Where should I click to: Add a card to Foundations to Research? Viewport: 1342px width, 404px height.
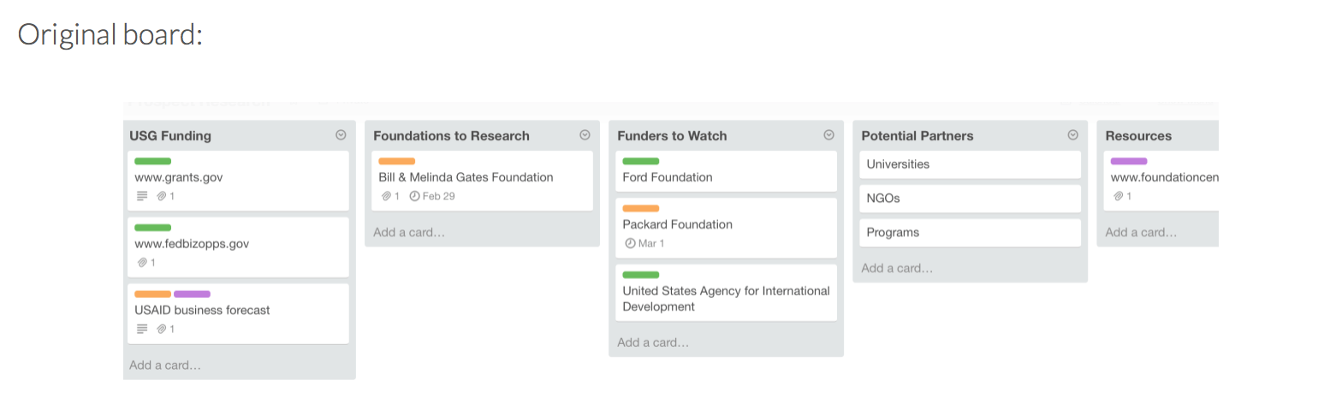(409, 232)
